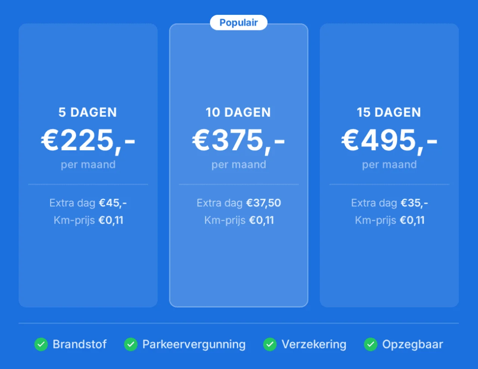The image size is (478, 369).
Task: Click the Extra dag €37,50 text
Action: (239, 203)
